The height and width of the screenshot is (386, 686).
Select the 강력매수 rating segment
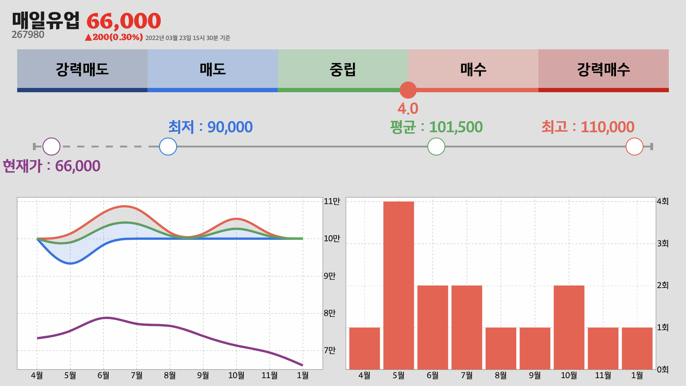[x=603, y=70]
